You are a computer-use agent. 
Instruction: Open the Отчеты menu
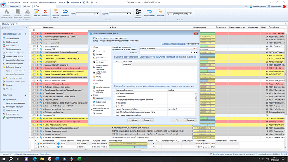[33, 3]
